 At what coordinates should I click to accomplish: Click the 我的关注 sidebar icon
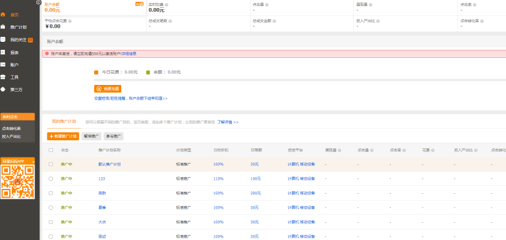coord(2,39)
